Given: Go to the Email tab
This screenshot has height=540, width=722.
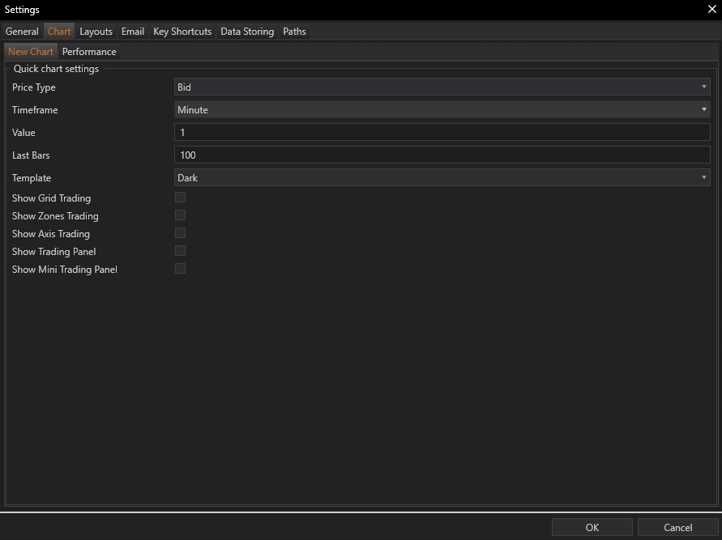Looking at the screenshot, I should [x=133, y=32].
